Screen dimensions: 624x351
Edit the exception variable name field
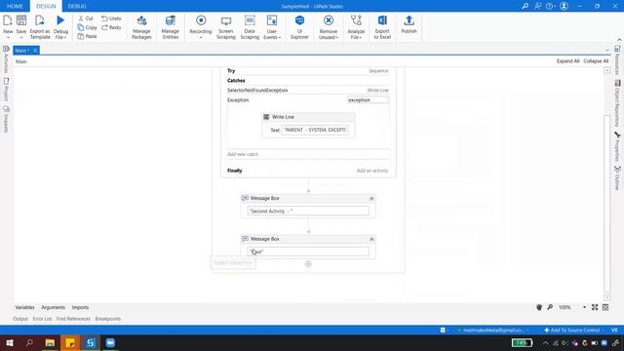click(368, 99)
